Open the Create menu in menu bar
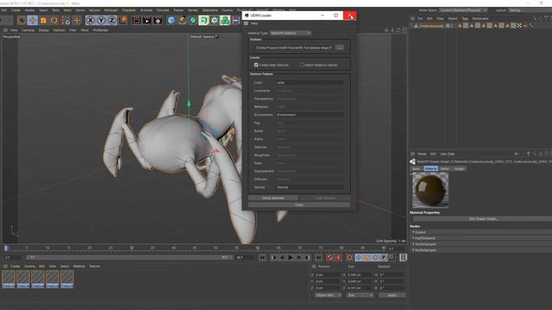552x310 pixels. click(x=16, y=10)
